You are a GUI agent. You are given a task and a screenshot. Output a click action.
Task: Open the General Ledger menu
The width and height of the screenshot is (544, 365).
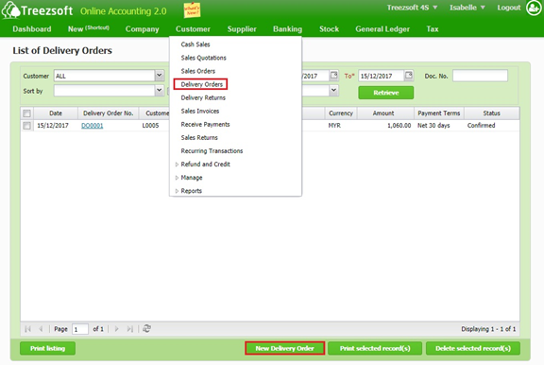(x=382, y=28)
